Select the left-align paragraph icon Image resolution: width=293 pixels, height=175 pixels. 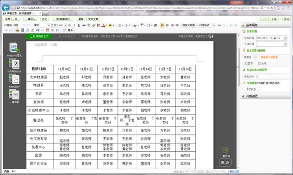tap(162, 25)
